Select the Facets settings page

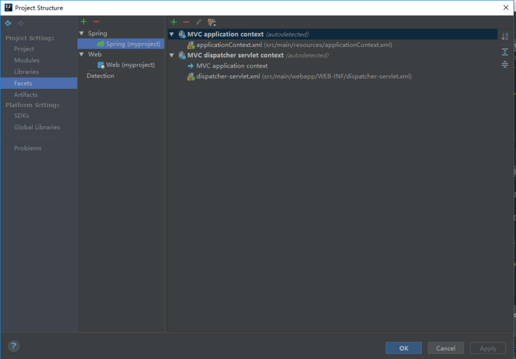click(x=39, y=83)
